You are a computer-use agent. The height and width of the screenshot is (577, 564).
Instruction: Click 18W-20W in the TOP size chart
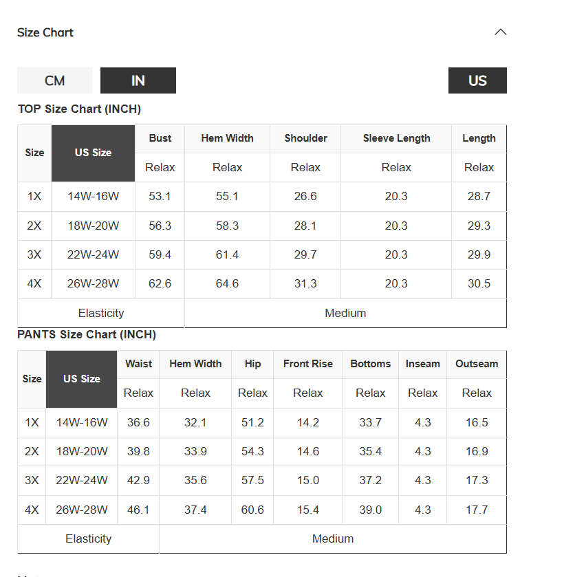(93, 226)
